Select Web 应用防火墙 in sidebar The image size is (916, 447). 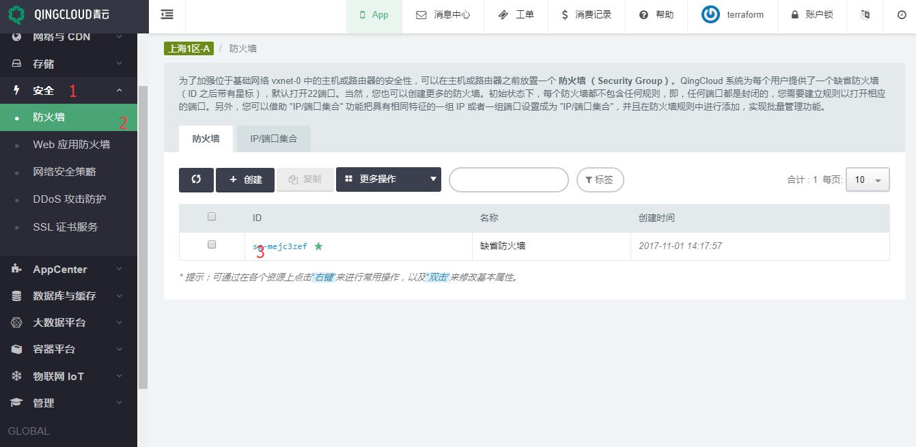tap(71, 145)
